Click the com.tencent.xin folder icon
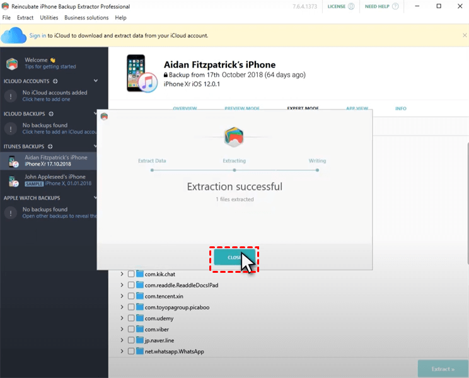 point(140,296)
